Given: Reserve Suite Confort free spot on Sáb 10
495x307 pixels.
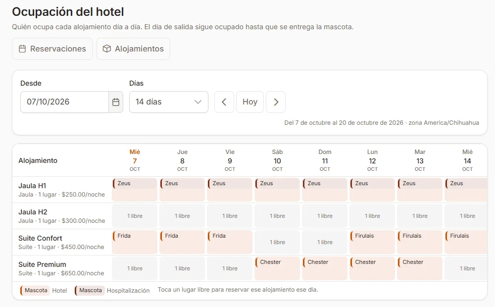Looking at the screenshot, I should pyautogui.click(x=277, y=242).
